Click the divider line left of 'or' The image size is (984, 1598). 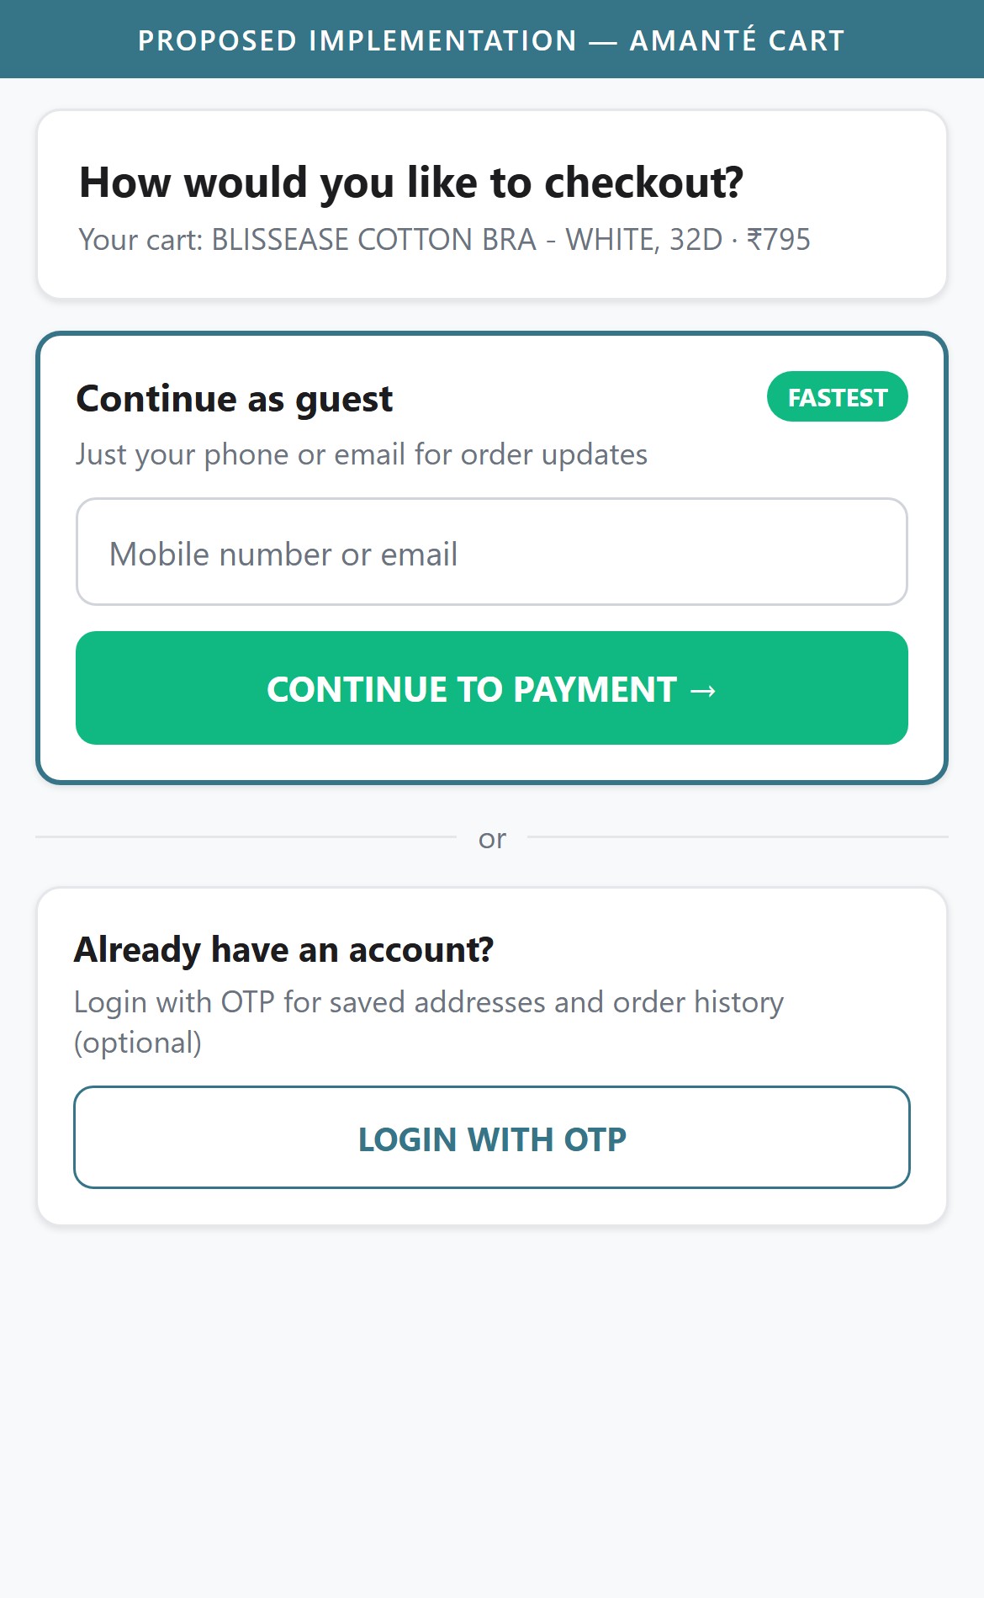point(246,837)
